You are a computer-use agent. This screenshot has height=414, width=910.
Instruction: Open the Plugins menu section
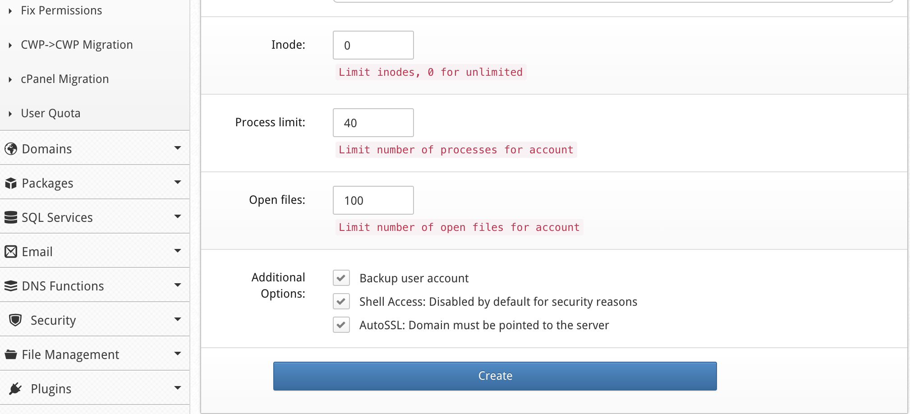[x=95, y=388]
